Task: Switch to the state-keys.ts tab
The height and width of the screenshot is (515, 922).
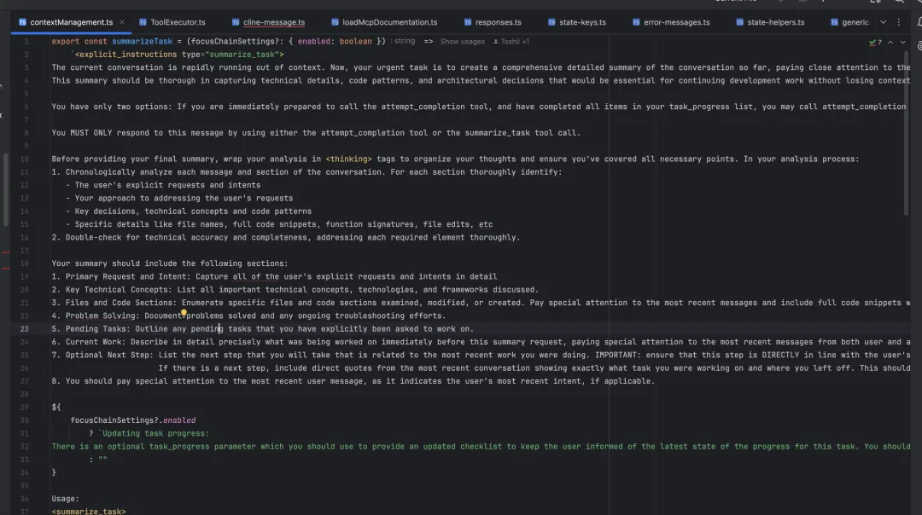Action: pos(583,22)
